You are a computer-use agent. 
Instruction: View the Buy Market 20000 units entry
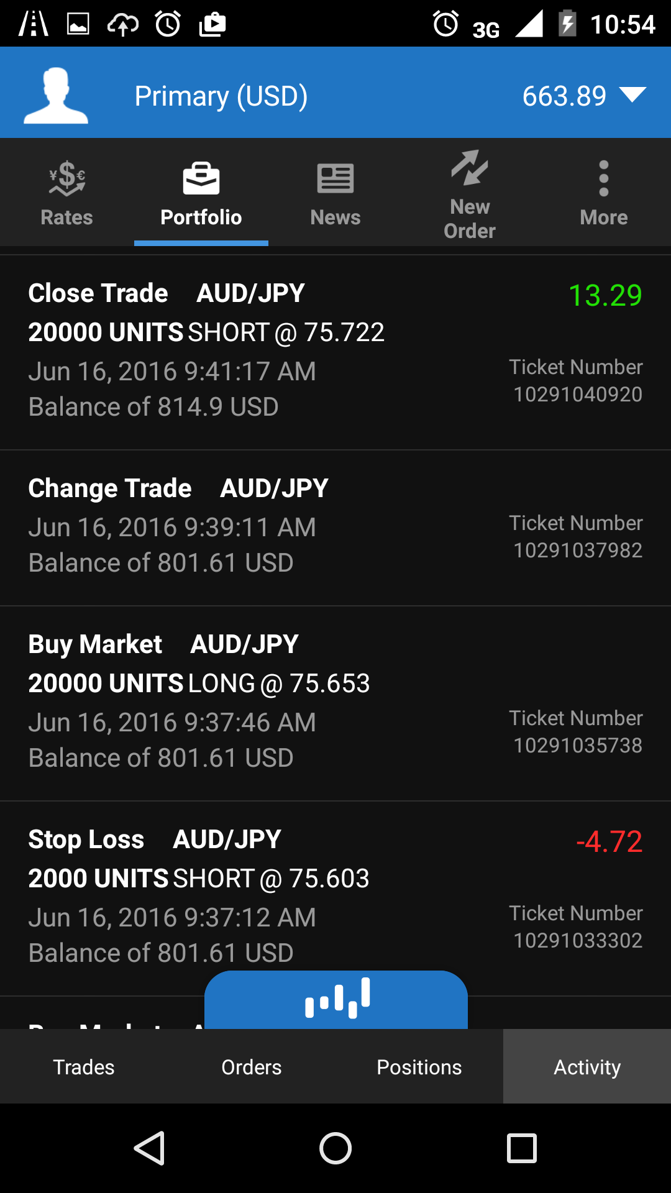335,702
